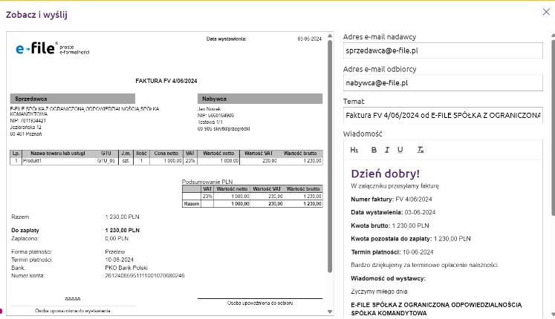Click the 'Nabywca' section header
555x319 pixels.
point(260,99)
